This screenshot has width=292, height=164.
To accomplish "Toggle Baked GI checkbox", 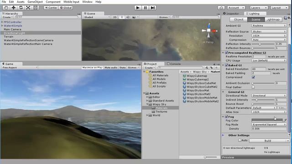I will [x=226, y=65].
